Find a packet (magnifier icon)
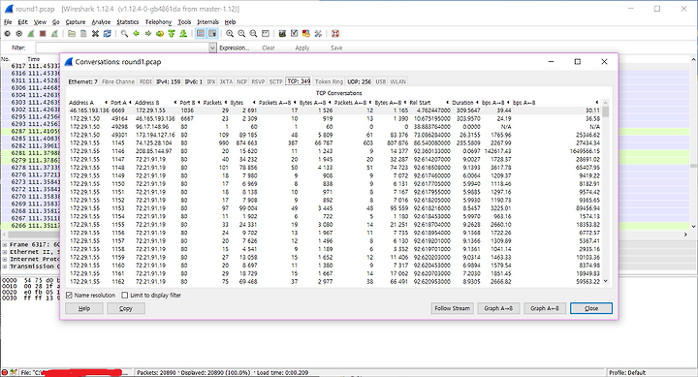Screen dimensions: 698x377 (124, 33)
